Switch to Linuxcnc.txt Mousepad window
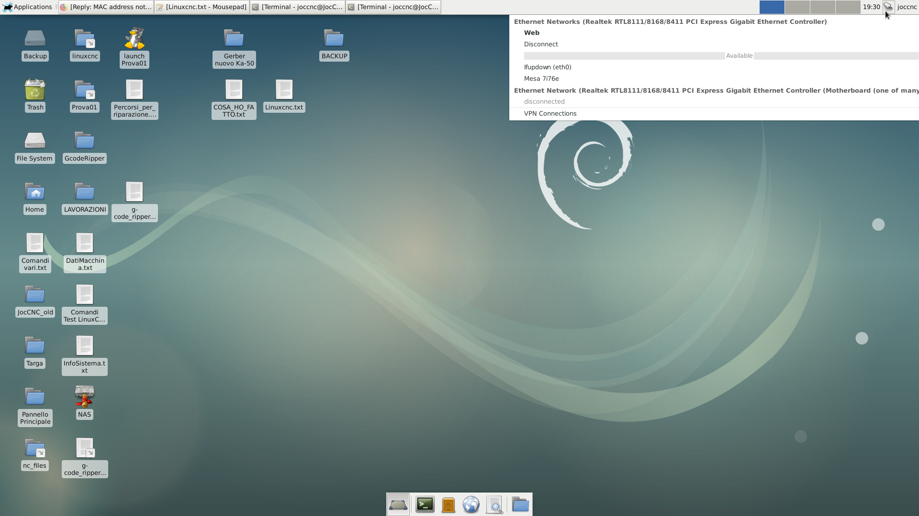This screenshot has height=516, width=919. tap(202, 7)
